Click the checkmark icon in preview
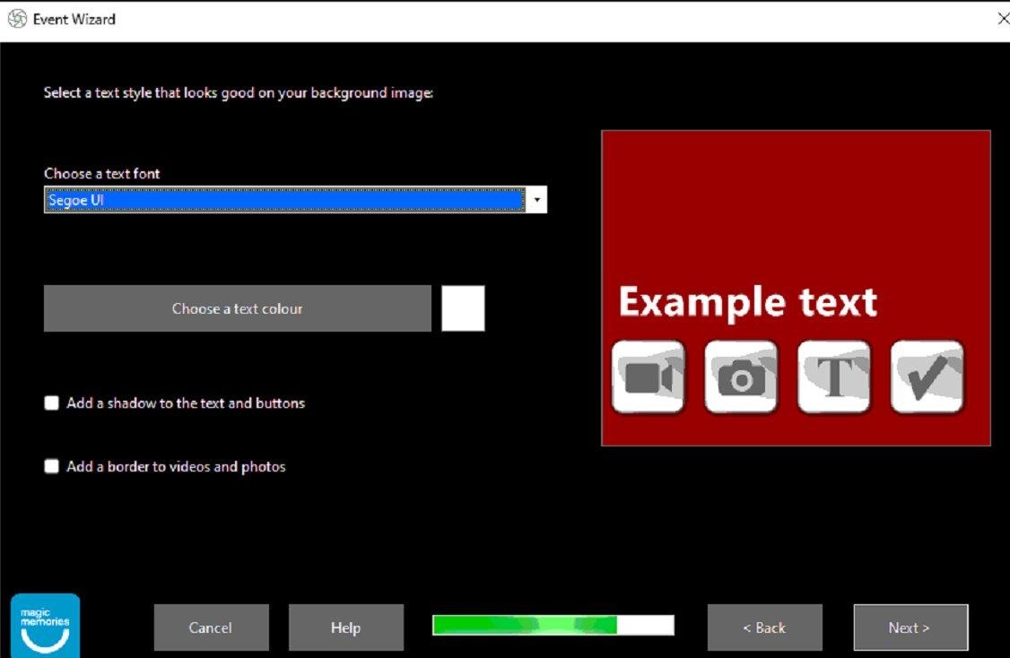Viewport: 1010px width, 658px height. coord(927,377)
